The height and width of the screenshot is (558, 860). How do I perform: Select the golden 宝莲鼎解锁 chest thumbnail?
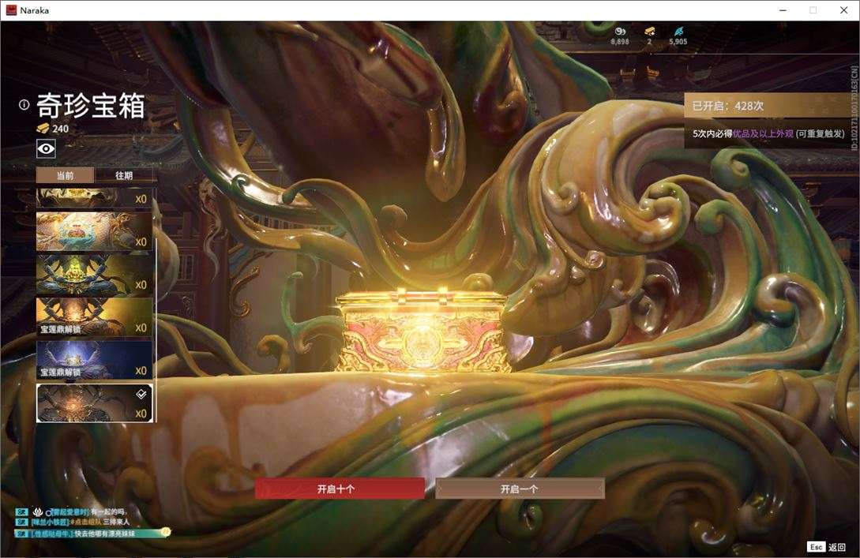[94, 316]
